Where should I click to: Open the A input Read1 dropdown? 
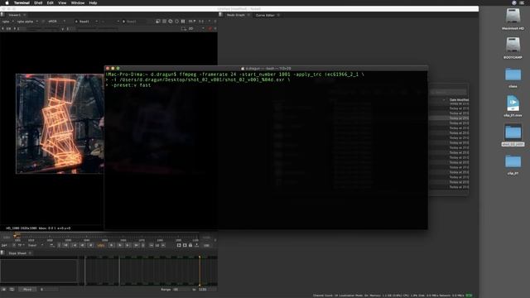tap(86, 22)
